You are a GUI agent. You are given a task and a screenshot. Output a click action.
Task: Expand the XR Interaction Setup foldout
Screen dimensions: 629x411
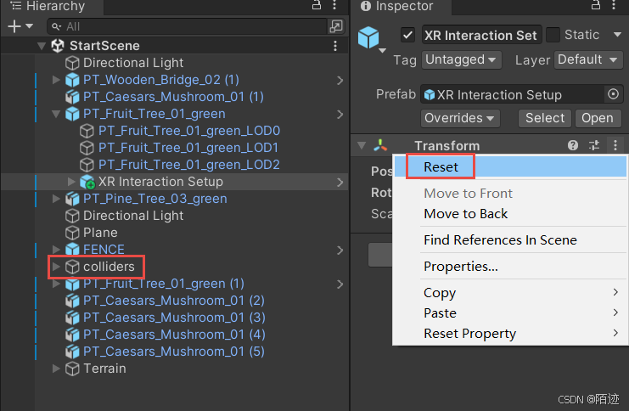[71, 182]
